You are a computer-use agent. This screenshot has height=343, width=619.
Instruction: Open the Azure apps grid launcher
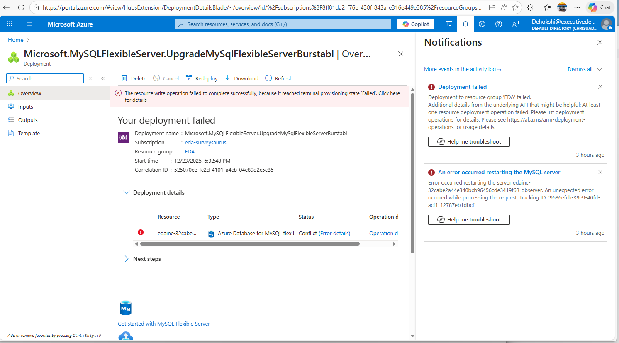[x=10, y=24]
